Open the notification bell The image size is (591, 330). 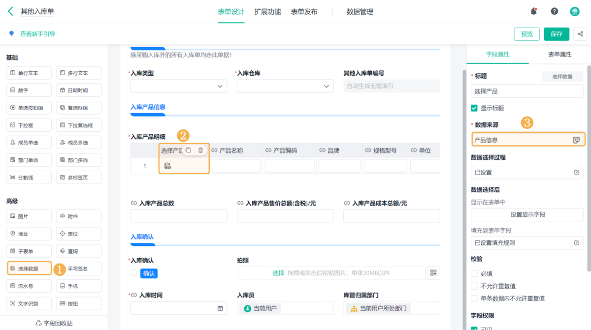point(534,11)
